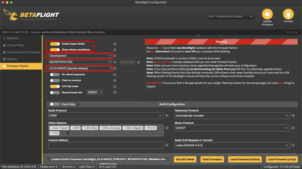Click help icon for Select Pull Request or Commit
Image resolution: width=302 pixels, height=169 pixels.
[293, 145]
